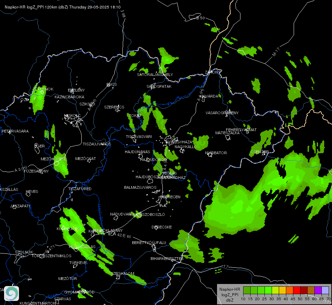Click the SZERENCS town label
This screenshot has height=305, width=332.
click(114, 107)
